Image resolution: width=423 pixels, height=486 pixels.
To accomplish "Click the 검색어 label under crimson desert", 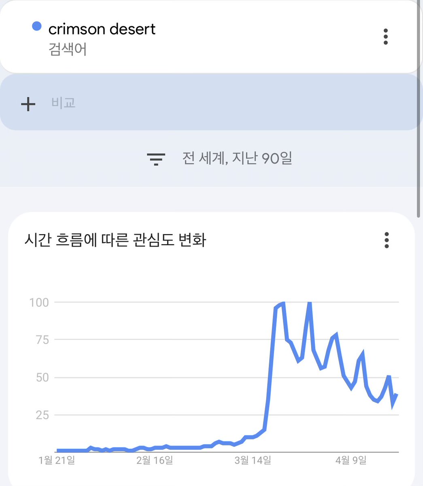I will (68, 50).
